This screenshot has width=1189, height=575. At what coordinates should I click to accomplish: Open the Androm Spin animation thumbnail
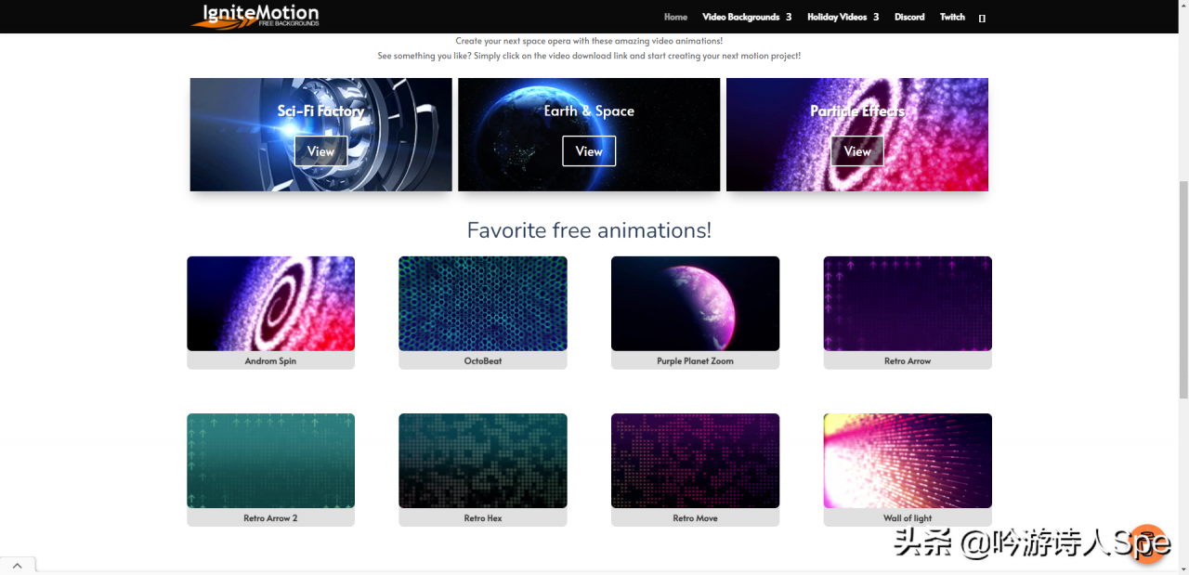(270, 304)
